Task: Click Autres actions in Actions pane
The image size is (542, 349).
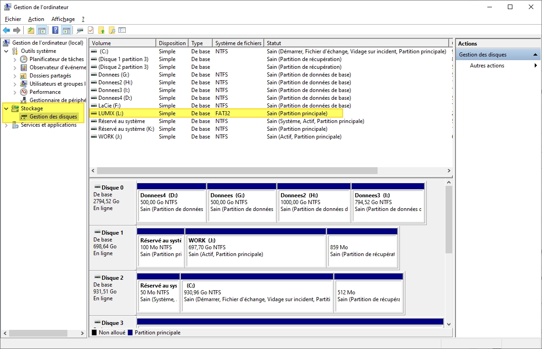Action: tap(487, 66)
